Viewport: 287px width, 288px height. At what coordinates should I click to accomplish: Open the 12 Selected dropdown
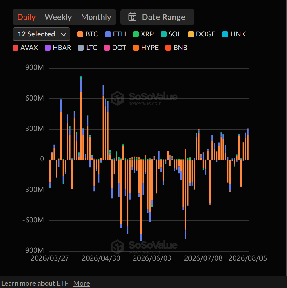pos(41,34)
